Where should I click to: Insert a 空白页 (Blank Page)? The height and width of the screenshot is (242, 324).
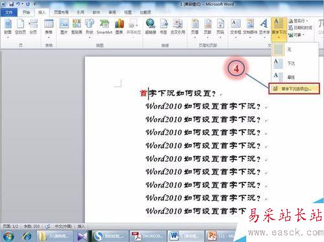21,27
